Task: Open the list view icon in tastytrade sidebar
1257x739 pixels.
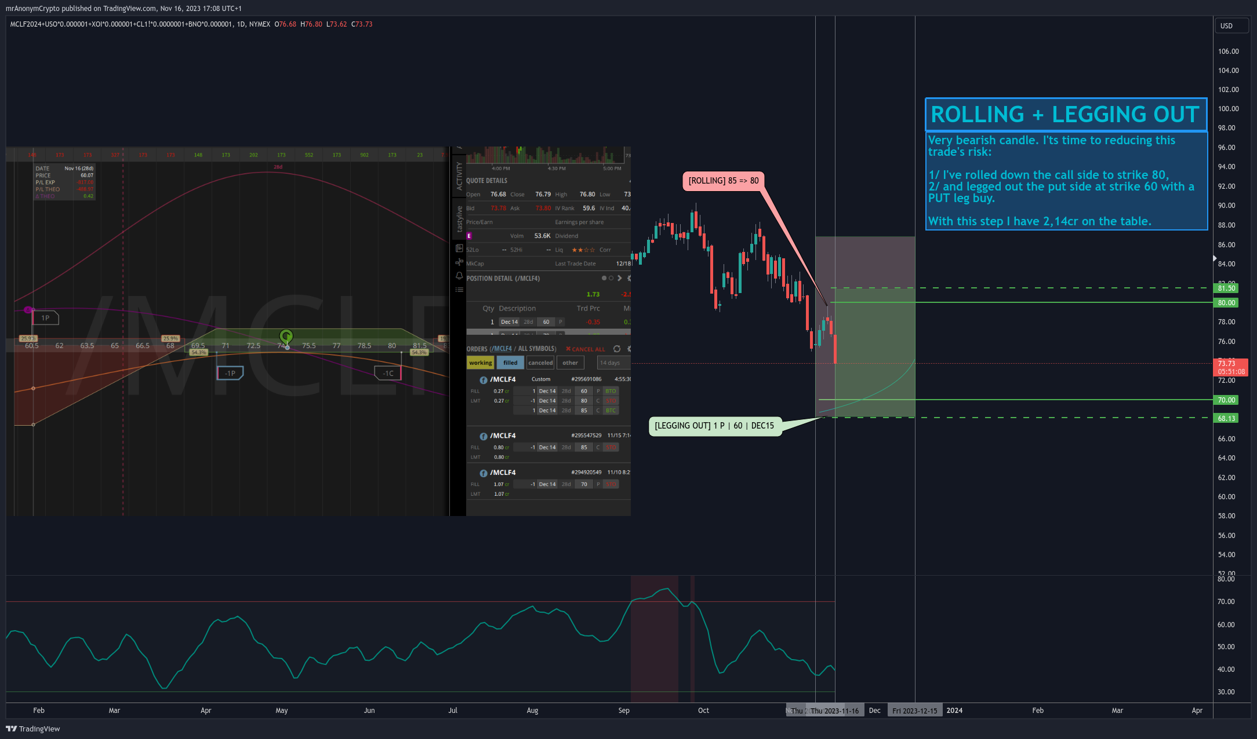Action: click(x=459, y=290)
